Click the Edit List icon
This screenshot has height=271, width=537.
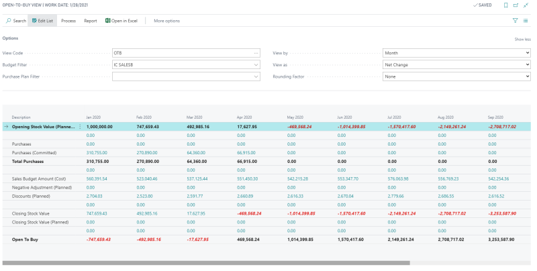tap(34, 21)
